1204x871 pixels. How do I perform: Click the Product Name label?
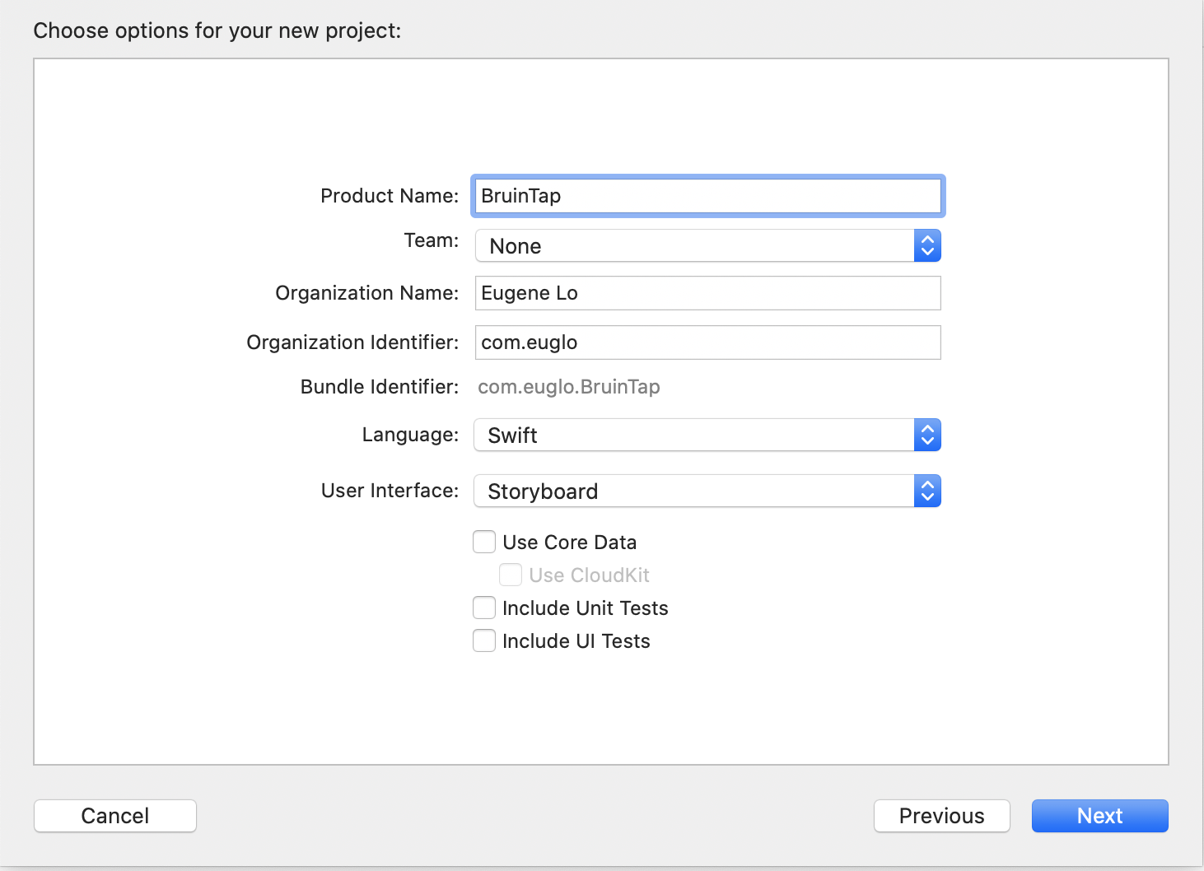pos(390,196)
